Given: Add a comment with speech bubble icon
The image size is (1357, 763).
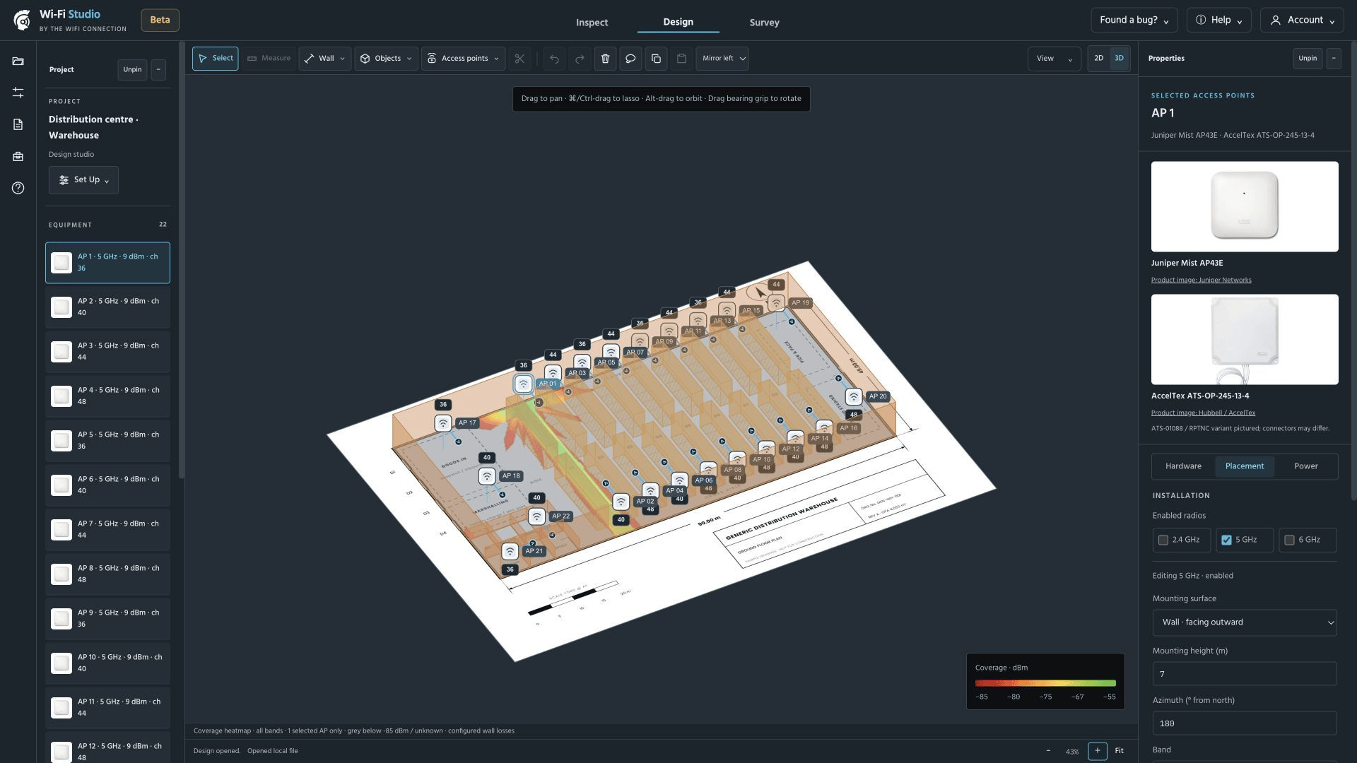Looking at the screenshot, I should pos(630,59).
